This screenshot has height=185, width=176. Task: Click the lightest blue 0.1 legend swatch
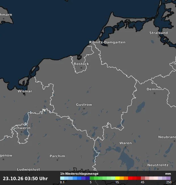click(62, 178)
